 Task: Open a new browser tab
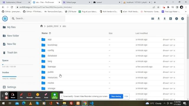coord(155,2)
